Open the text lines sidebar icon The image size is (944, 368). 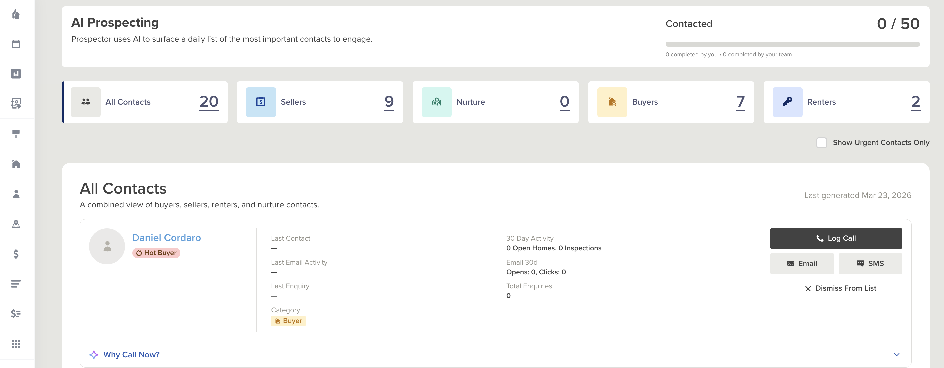pos(16,284)
